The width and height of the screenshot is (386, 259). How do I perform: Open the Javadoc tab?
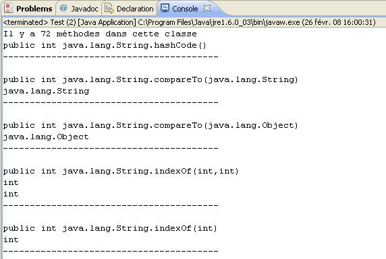[79, 9]
